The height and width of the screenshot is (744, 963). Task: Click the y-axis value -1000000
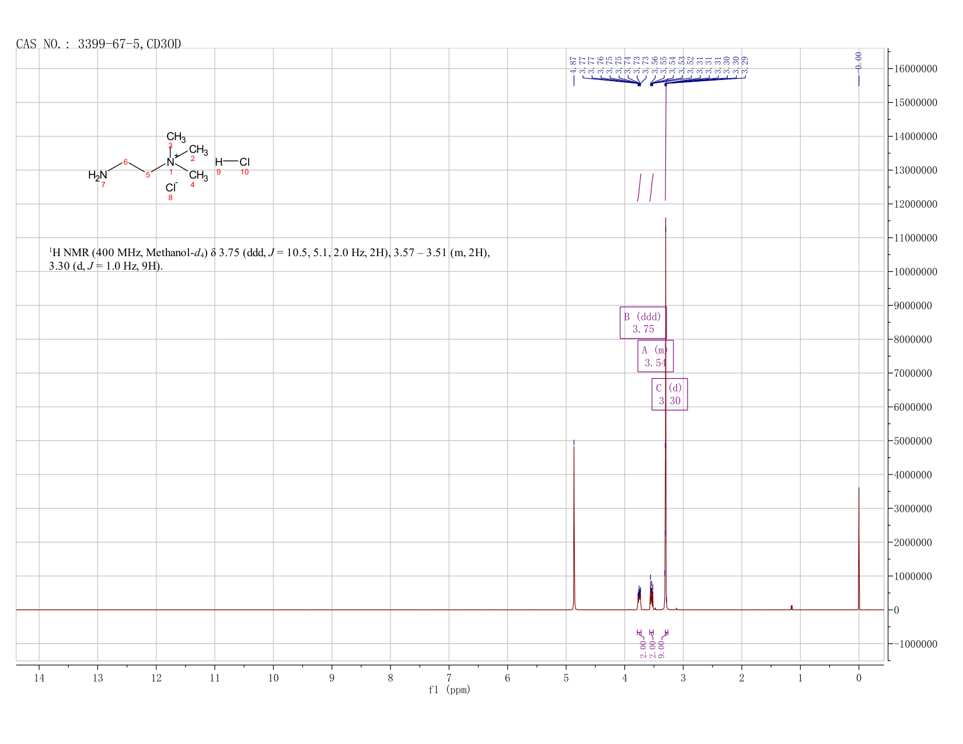(915, 644)
